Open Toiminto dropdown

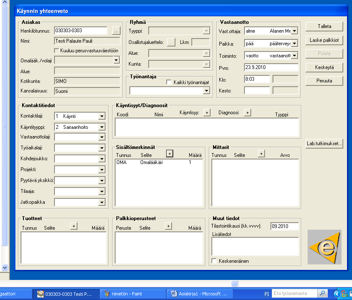tap(295, 55)
